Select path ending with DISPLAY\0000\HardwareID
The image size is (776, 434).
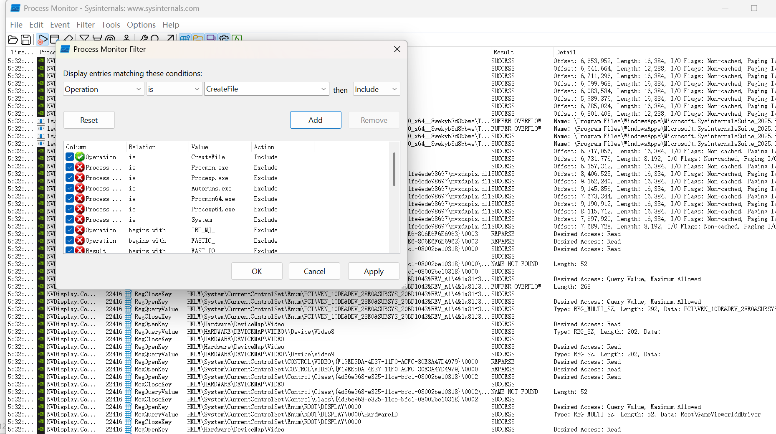(x=292, y=414)
